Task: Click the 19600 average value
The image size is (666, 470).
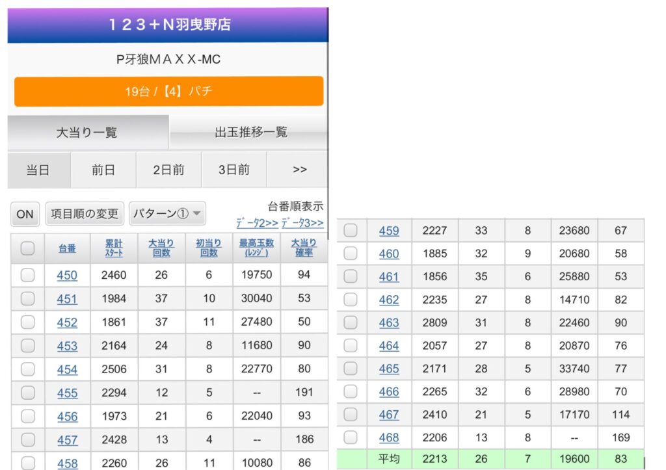Action: coord(574,459)
